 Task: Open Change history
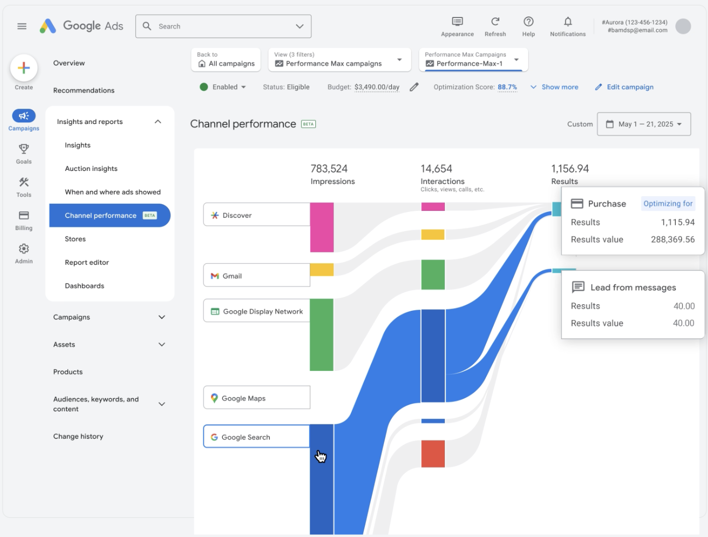[x=78, y=436]
